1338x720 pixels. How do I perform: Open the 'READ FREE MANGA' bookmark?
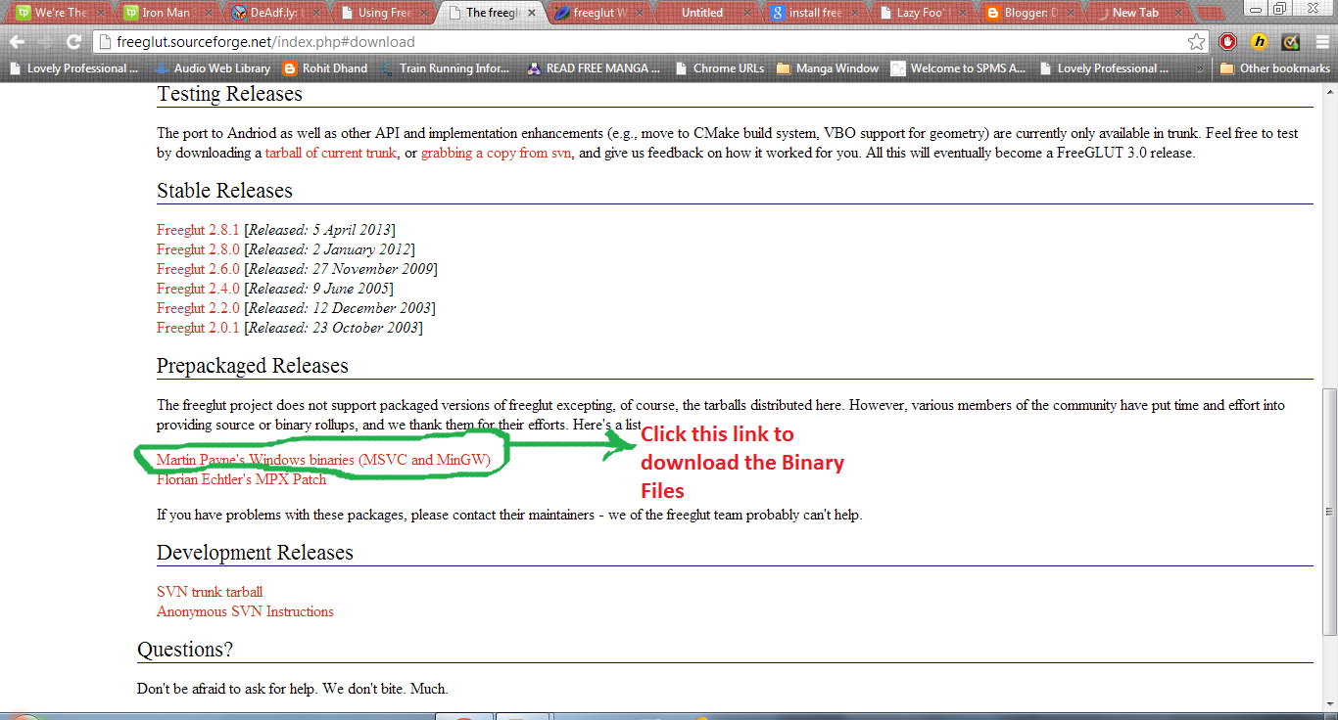(594, 68)
